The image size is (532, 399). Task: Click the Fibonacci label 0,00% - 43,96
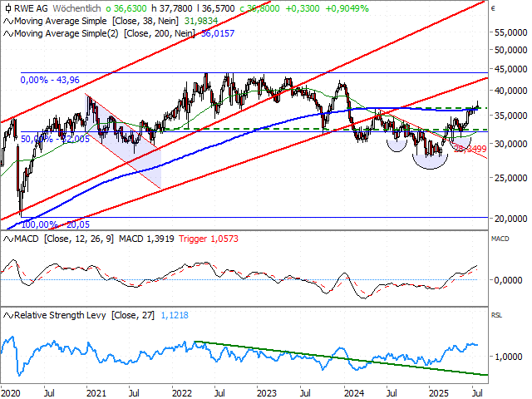pos(50,80)
